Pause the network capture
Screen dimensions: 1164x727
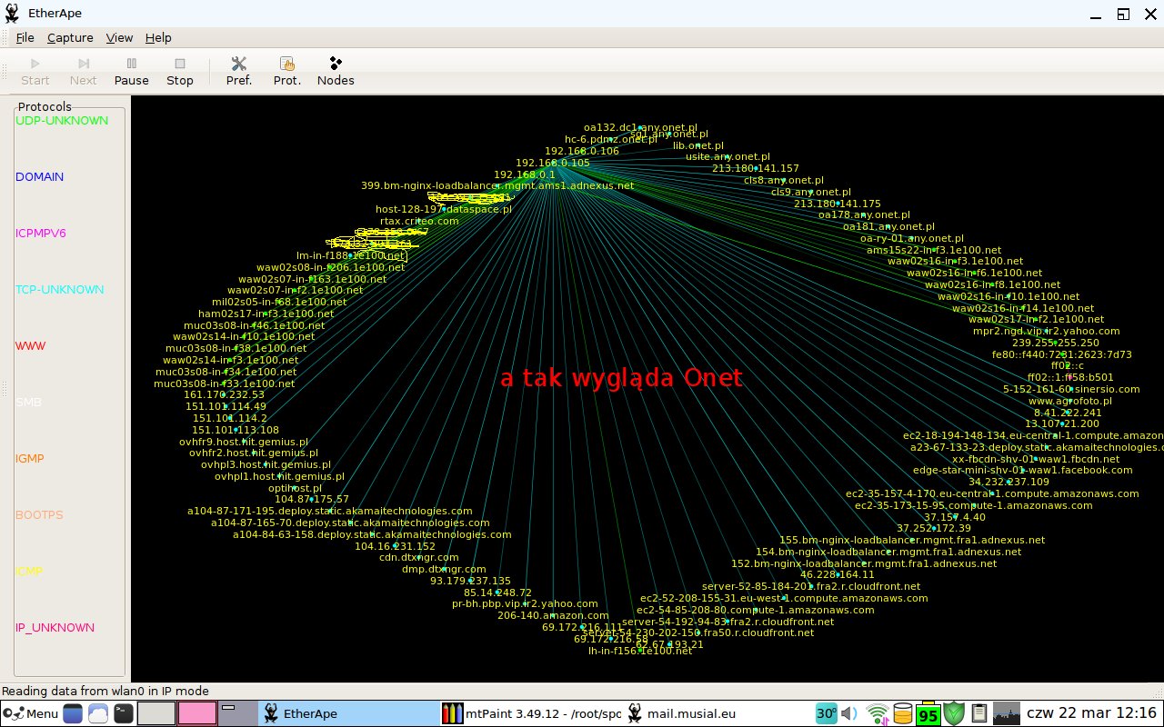click(x=132, y=72)
